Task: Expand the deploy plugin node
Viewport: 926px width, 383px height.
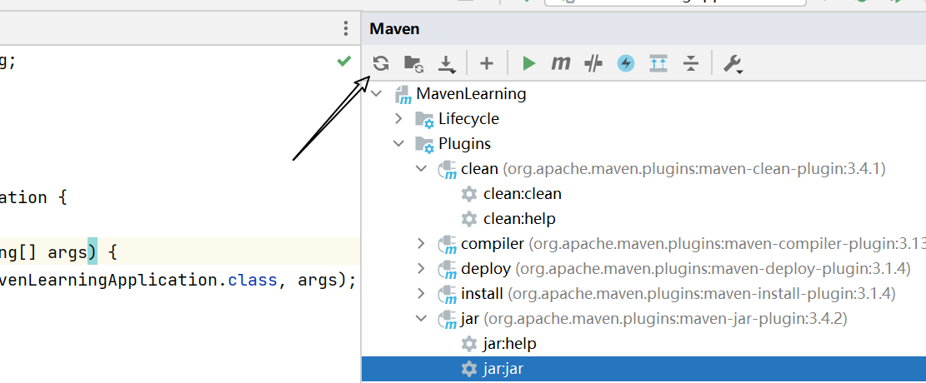Action: point(421,268)
